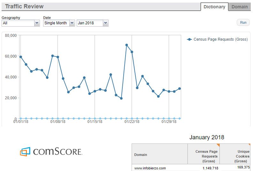Screen dimensions: 261x171
Task: Open the Jan 2018 month dropdown
Action: tap(92, 23)
